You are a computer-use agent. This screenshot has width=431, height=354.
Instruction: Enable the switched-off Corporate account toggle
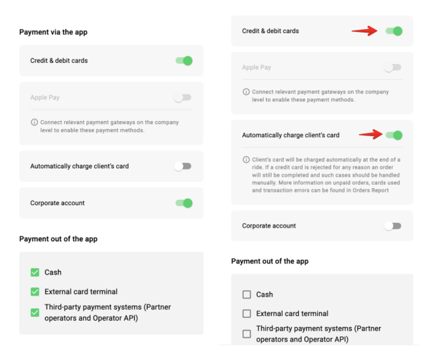click(393, 226)
